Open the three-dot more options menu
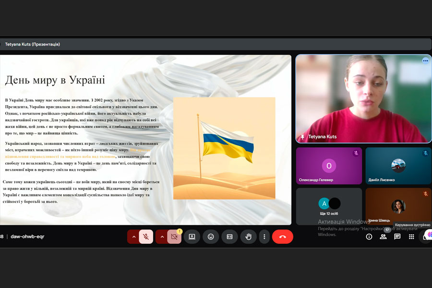This screenshot has width=432, height=288. pyautogui.click(x=264, y=237)
